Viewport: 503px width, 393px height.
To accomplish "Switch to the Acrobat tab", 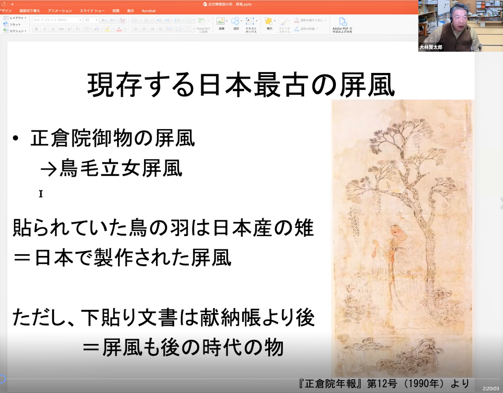I will 149,11.
